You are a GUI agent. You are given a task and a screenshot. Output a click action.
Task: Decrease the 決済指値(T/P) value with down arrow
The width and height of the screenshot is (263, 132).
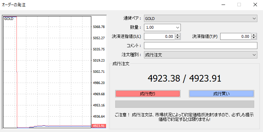254,38
